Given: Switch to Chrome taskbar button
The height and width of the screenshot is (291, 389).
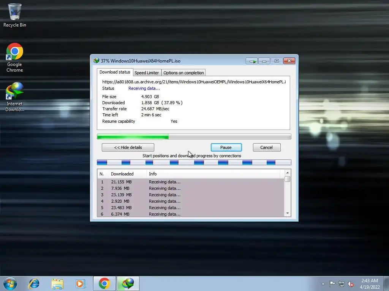Looking at the screenshot, I should click(104, 283).
